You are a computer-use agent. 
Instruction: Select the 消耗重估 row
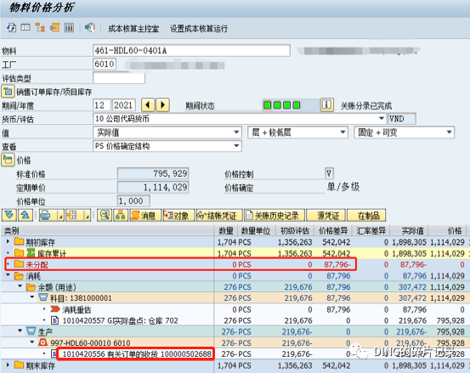tap(234, 309)
